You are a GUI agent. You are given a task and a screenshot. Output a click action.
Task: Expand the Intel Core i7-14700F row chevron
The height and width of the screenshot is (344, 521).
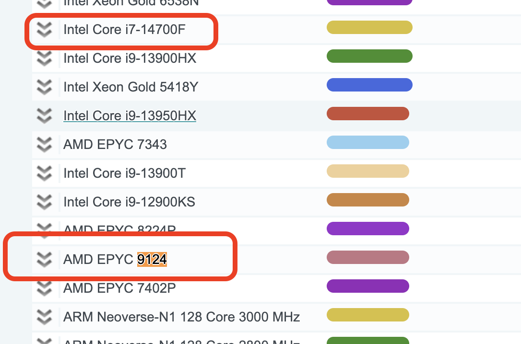pyautogui.click(x=44, y=30)
